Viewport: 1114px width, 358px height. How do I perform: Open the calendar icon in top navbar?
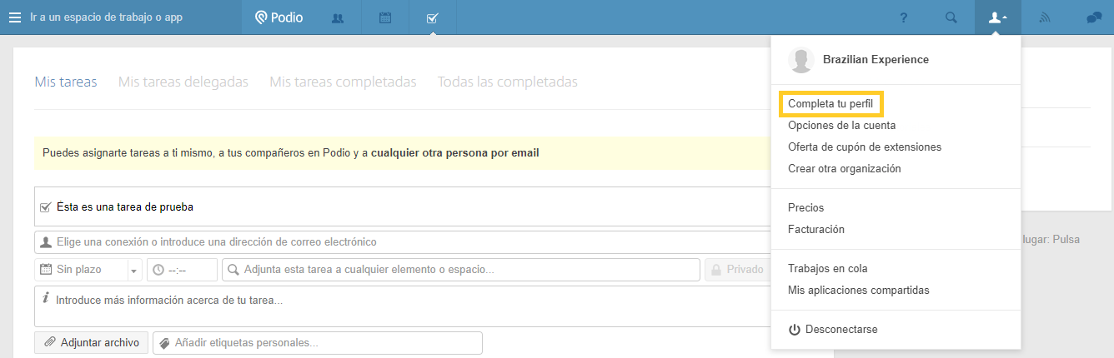pyautogui.click(x=385, y=17)
